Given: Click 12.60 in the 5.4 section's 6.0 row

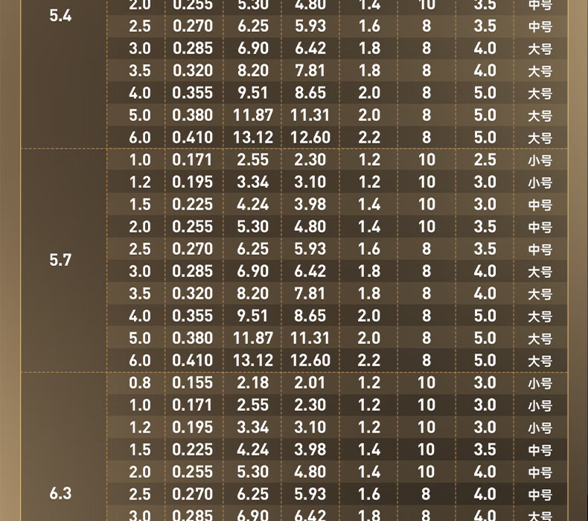Looking at the screenshot, I should pyautogui.click(x=310, y=137).
